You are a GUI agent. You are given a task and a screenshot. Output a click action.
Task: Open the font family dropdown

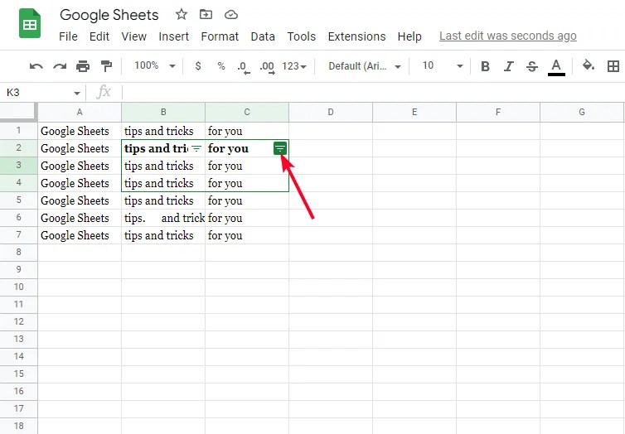[365, 66]
